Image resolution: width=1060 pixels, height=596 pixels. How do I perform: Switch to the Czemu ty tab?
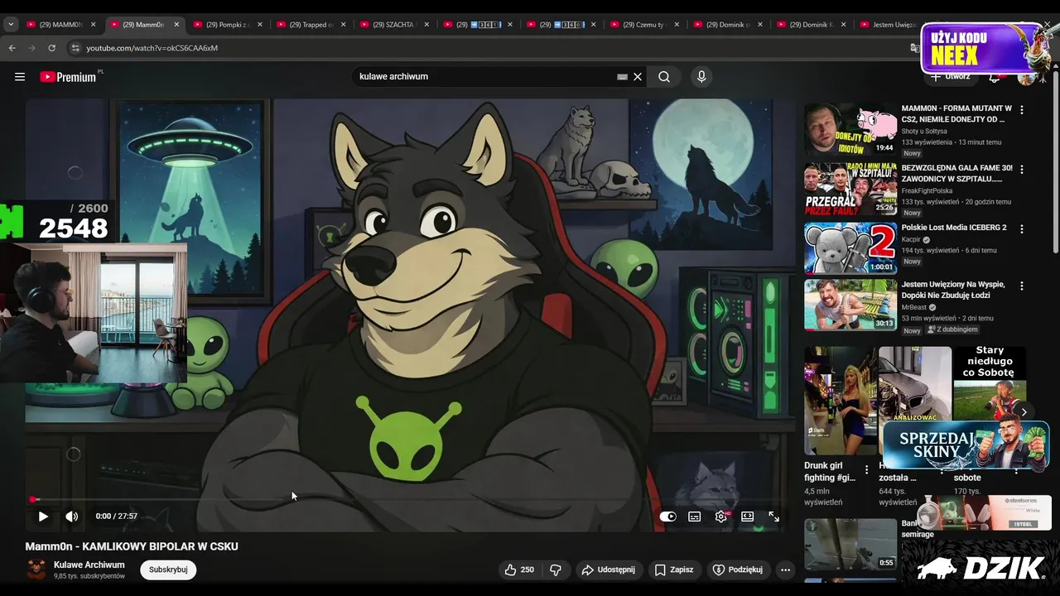coord(646,25)
